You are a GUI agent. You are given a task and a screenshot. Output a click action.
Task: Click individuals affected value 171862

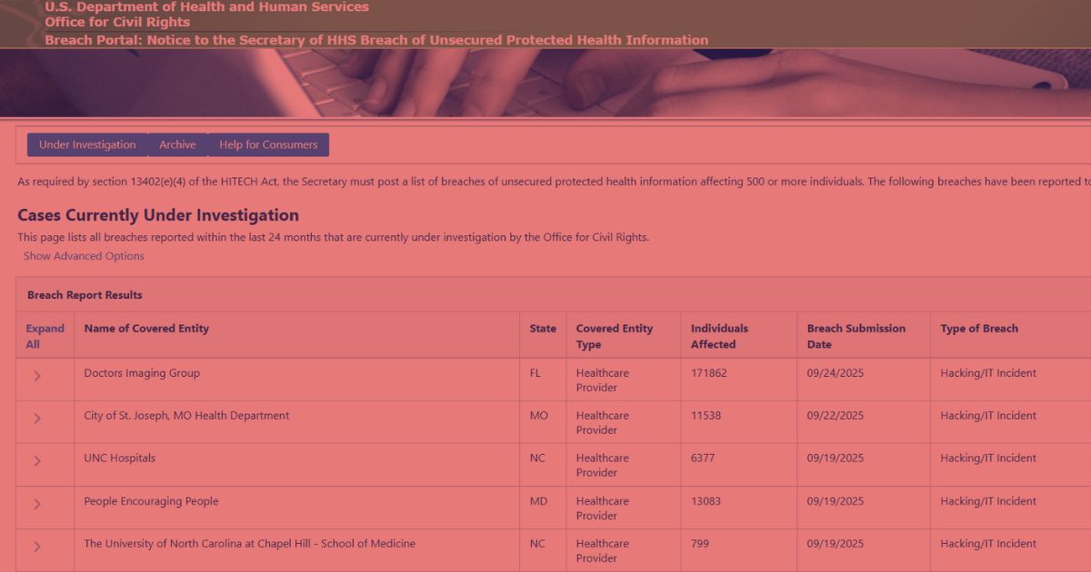point(709,373)
